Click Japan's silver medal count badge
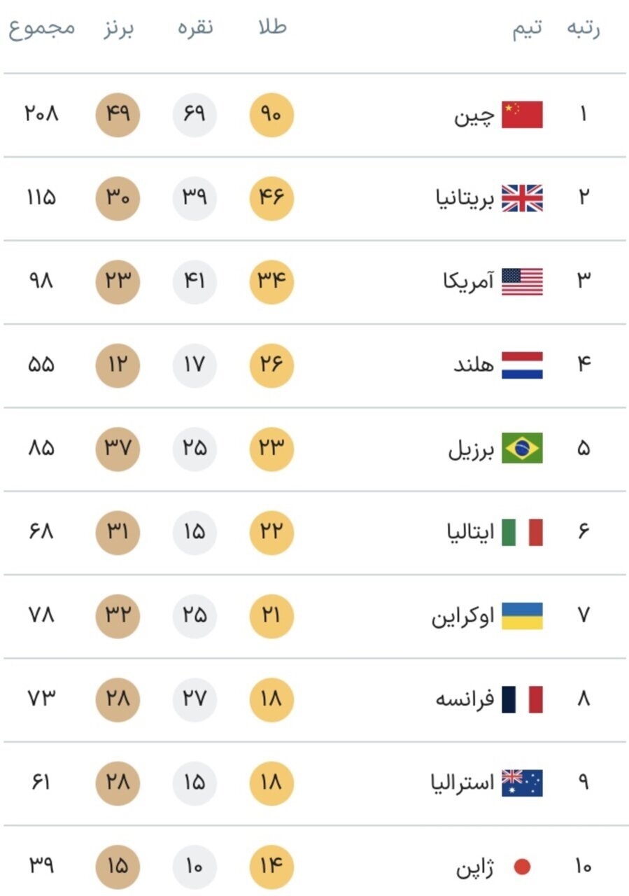The image size is (629, 896). click(195, 867)
